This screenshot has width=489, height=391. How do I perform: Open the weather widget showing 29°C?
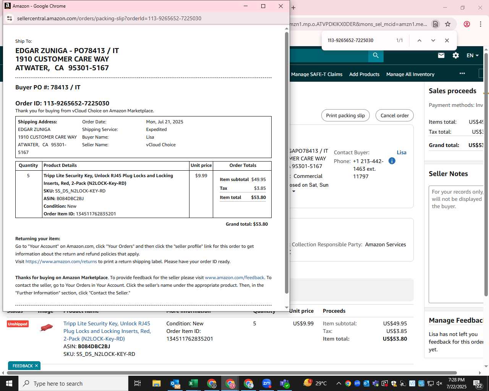click(x=315, y=383)
